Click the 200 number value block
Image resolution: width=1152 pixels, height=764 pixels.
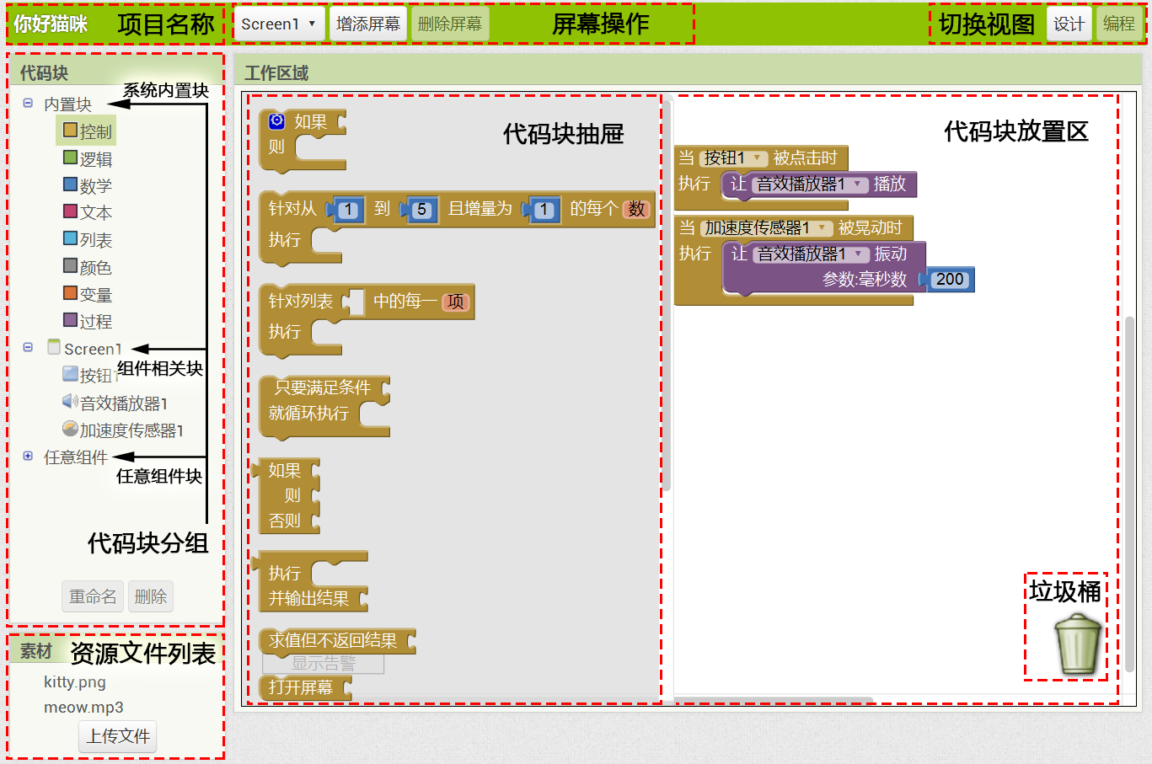coord(950,280)
